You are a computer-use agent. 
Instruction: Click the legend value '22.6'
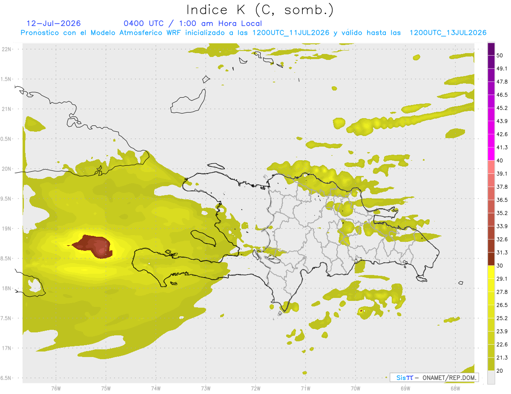(502, 345)
